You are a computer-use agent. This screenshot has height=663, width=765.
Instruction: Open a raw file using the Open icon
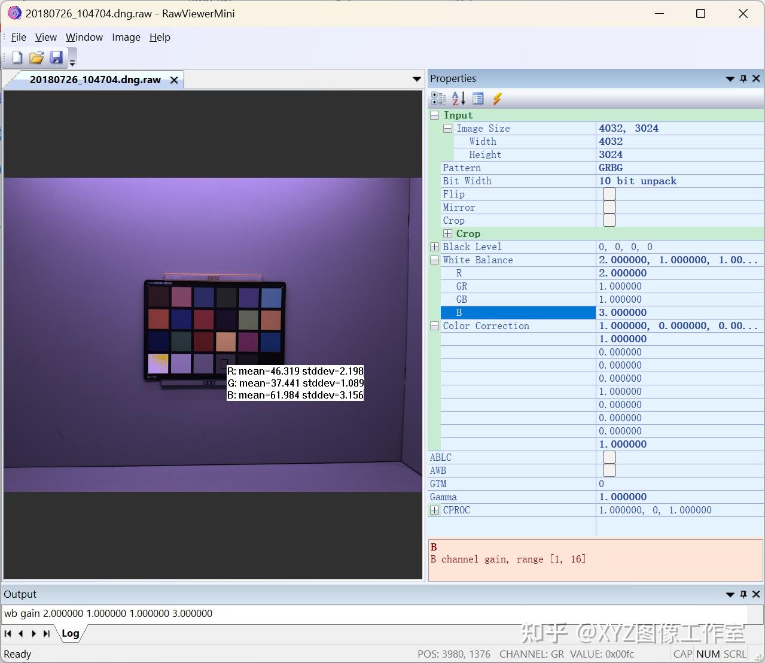pyautogui.click(x=36, y=57)
